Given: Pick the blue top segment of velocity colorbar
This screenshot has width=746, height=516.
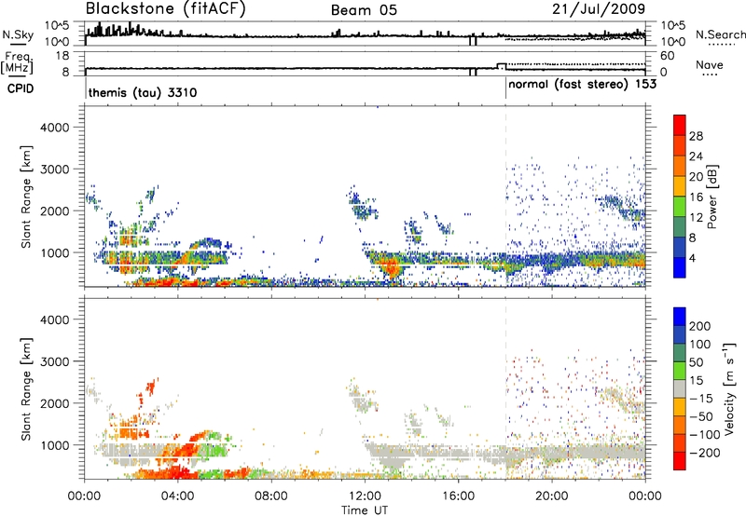Looking at the screenshot, I should point(680,317).
